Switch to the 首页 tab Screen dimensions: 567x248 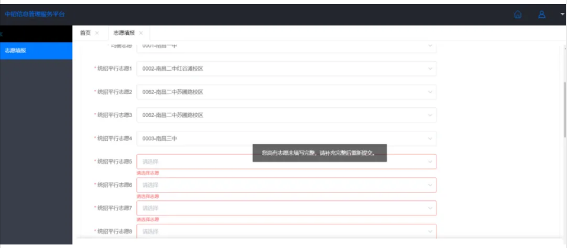[86, 33]
